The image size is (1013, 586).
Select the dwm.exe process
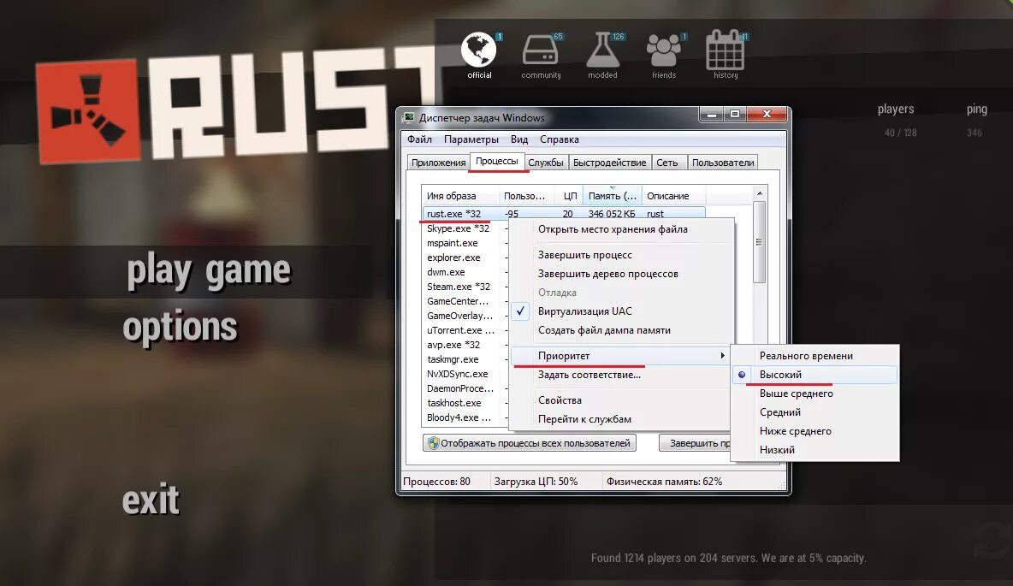(446, 272)
